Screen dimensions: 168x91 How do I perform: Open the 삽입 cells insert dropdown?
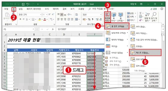tap(131, 13)
